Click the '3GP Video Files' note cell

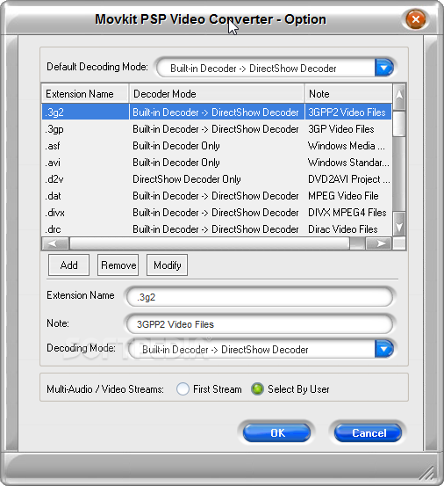pyautogui.click(x=341, y=129)
